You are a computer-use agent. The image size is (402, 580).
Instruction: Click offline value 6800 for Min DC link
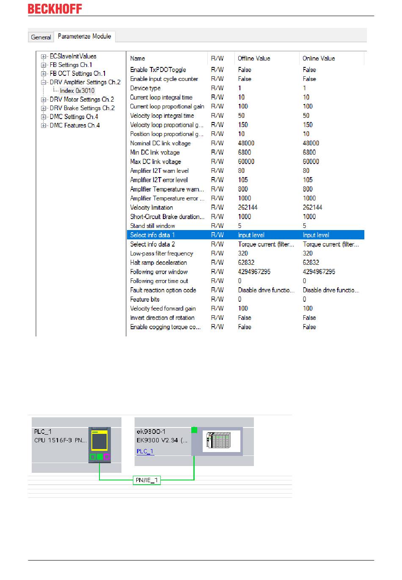[244, 153]
